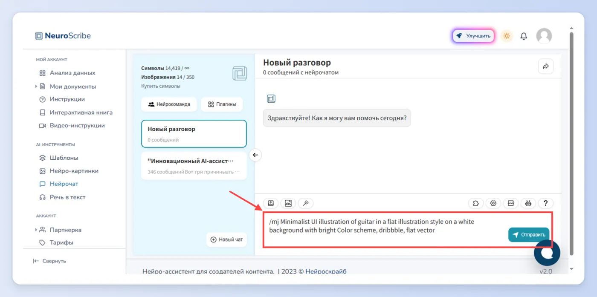Open Плагины button
The image size is (597, 297).
222,104
